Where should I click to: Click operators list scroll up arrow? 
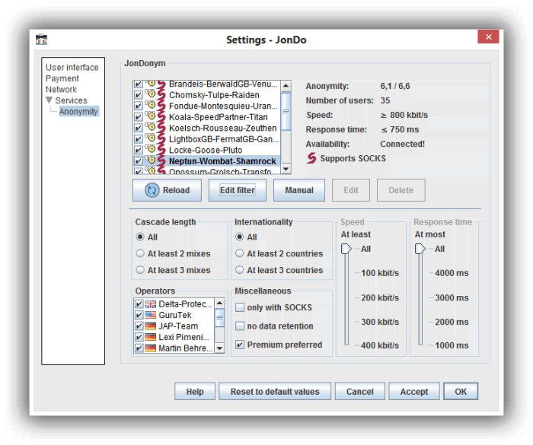click(219, 303)
